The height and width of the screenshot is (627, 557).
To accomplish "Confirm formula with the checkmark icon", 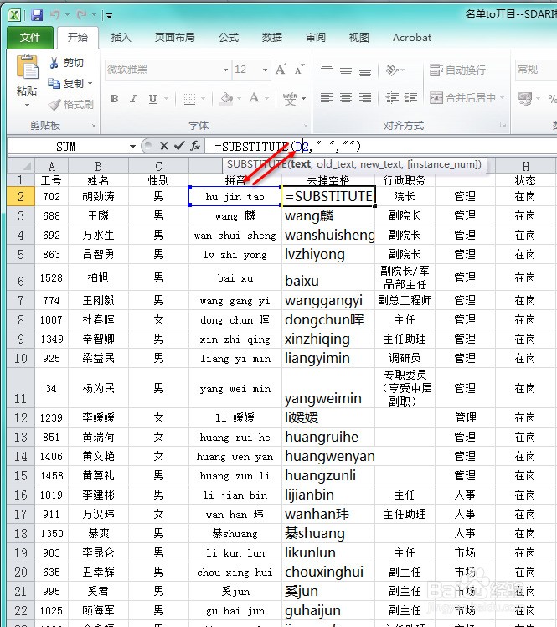I will pos(179,146).
